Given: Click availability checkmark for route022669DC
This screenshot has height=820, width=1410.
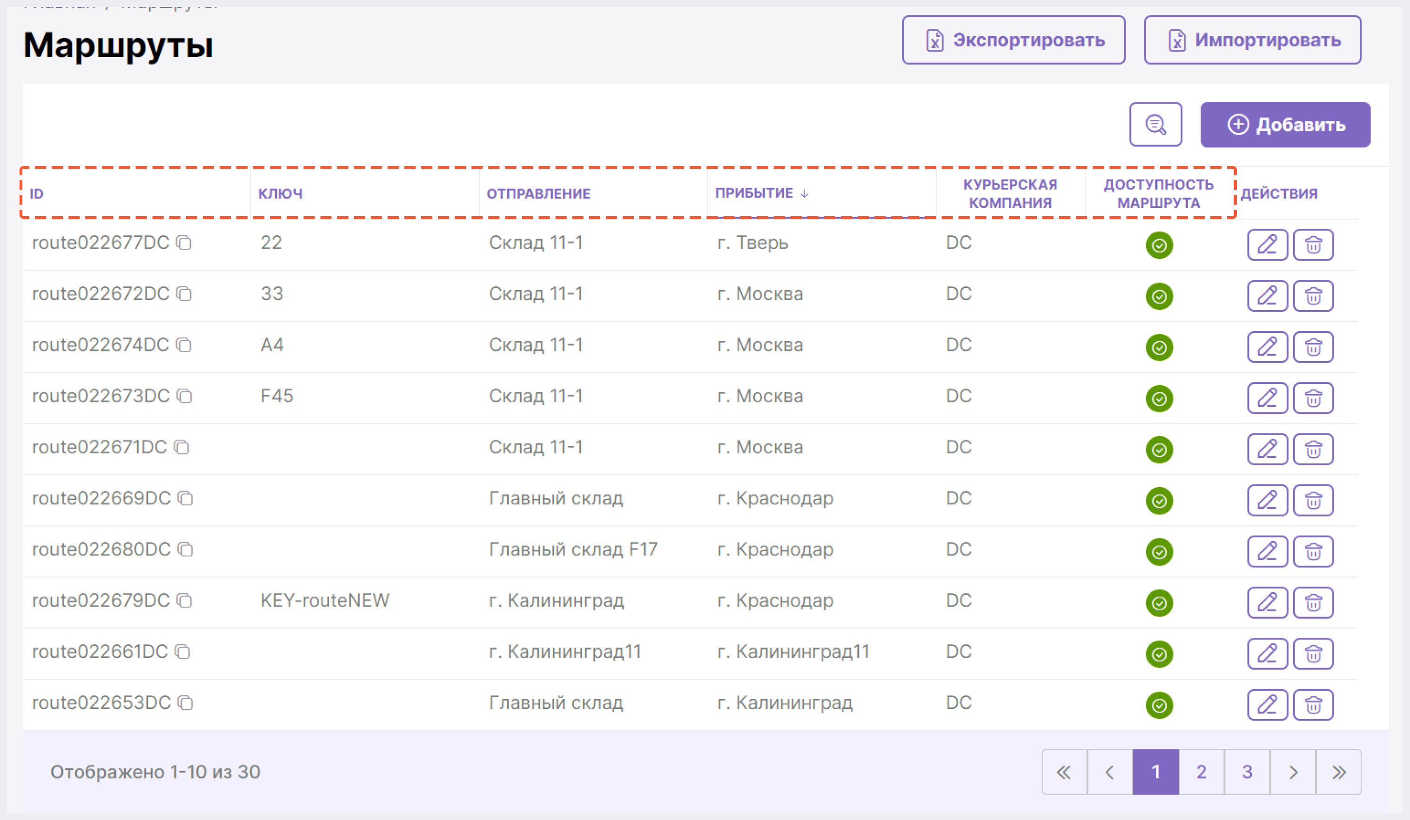Looking at the screenshot, I should point(1159,501).
